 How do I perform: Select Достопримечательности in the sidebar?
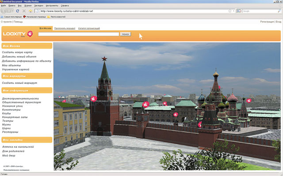tap(20, 99)
